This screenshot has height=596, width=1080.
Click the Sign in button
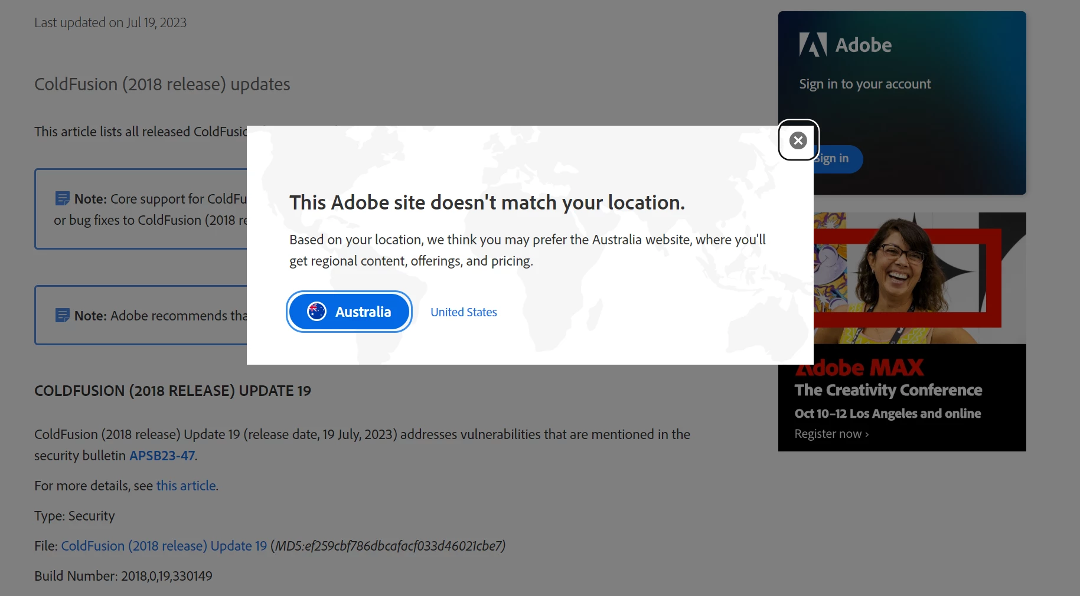point(838,159)
